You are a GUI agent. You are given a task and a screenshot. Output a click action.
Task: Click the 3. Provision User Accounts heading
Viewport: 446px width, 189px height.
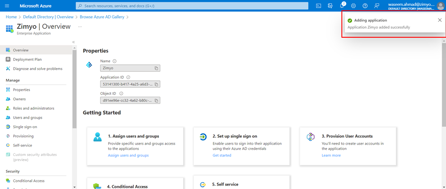[x=347, y=136]
